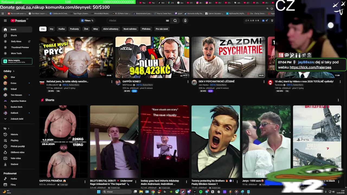Viewport: 347px width, 195px height.
Task: Open the YouTube hamburger guide menu
Action: pyautogui.click(x=5, y=21)
